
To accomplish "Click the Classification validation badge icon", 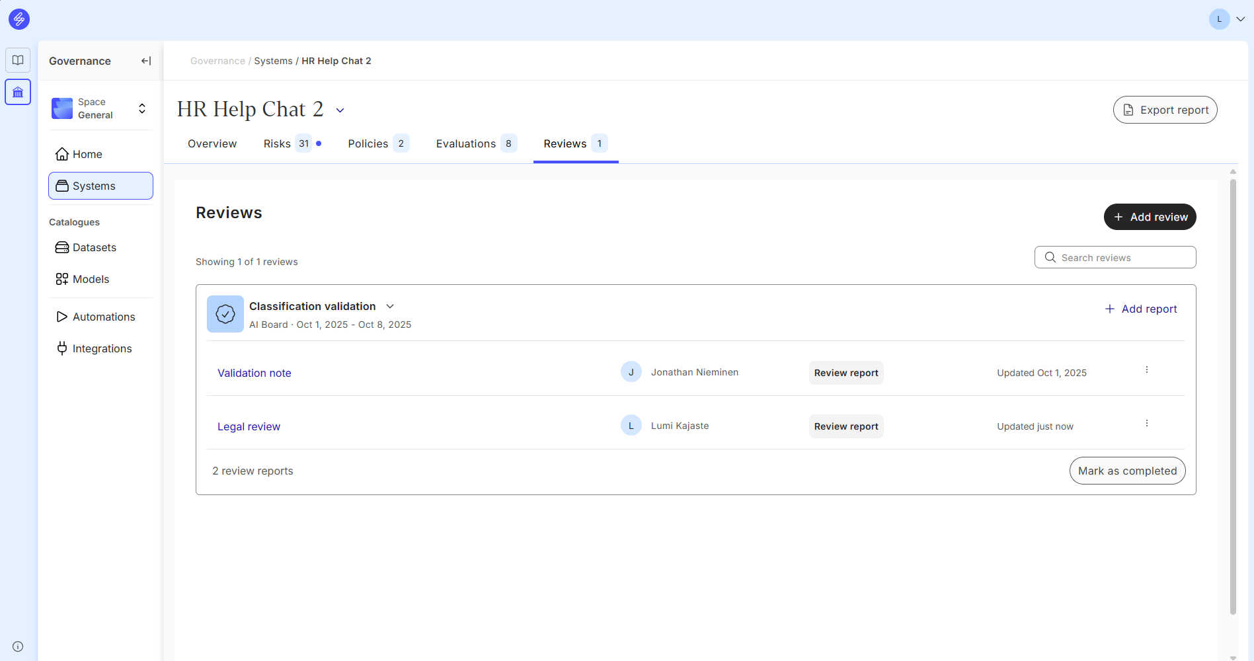I will (225, 314).
